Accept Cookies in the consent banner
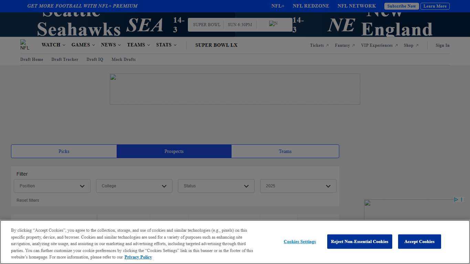Viewport: 470px width, 264px height. pos(419,242)
